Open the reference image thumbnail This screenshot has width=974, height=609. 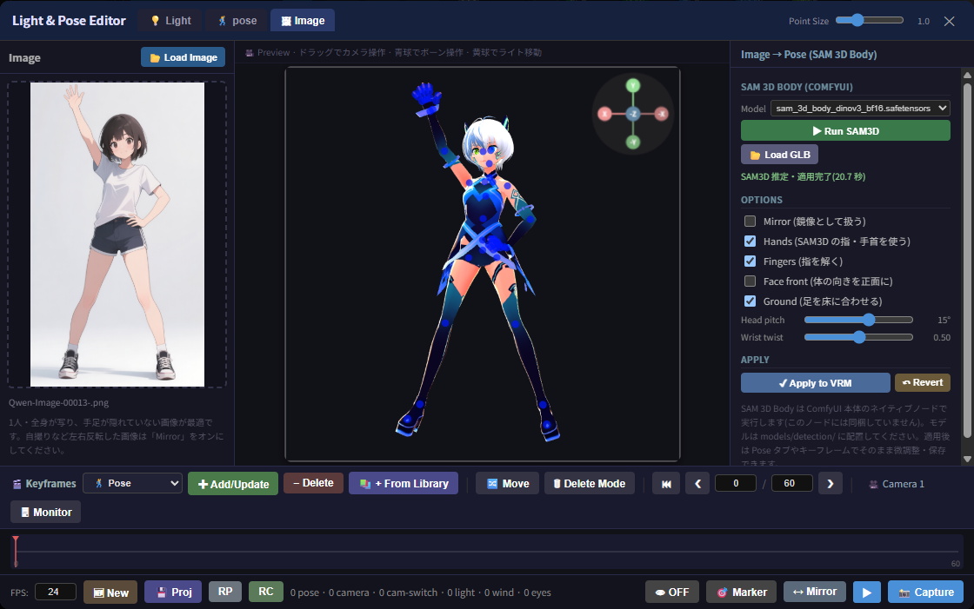pyautogui.click(x=117, y=235)
